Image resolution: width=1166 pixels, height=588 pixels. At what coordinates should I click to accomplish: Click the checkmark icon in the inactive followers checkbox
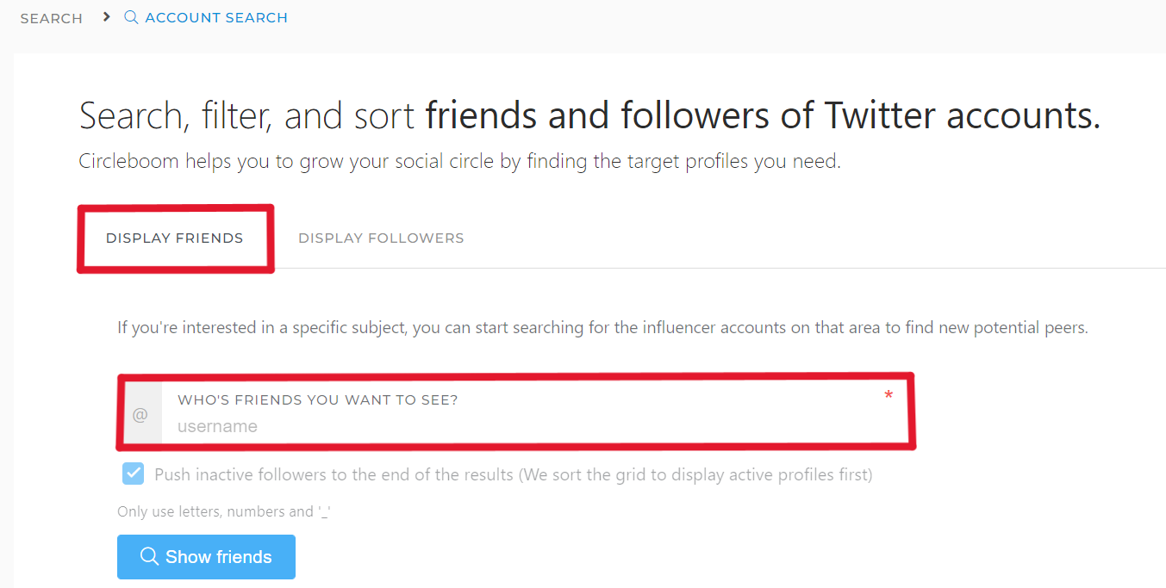click(x=134, y=473)
